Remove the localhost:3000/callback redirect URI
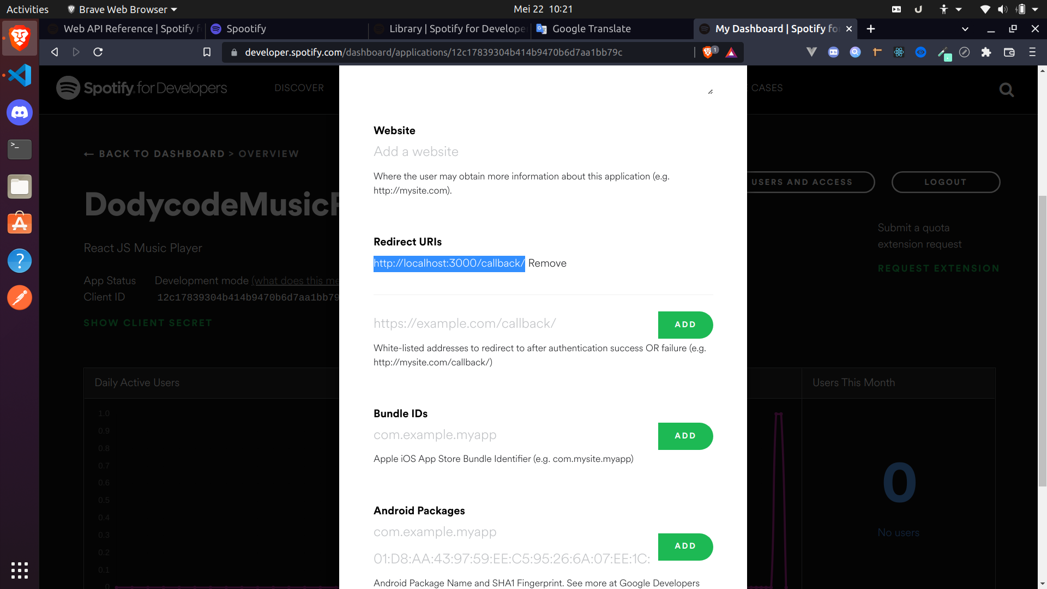The width and height of the screenshot is (1047, 589). coord(547,263)
